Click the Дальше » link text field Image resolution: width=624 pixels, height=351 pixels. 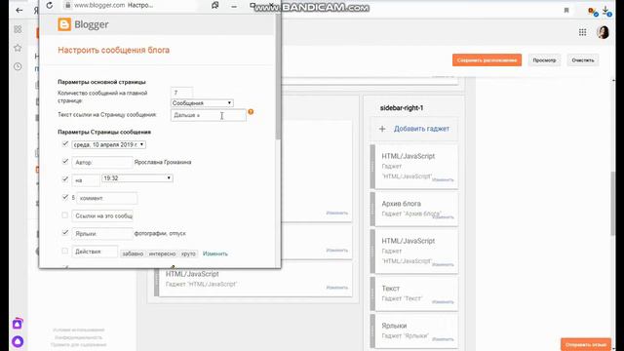coord(209,115)
